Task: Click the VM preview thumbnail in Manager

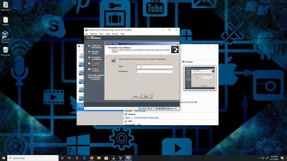Action: tap(200, 78)
